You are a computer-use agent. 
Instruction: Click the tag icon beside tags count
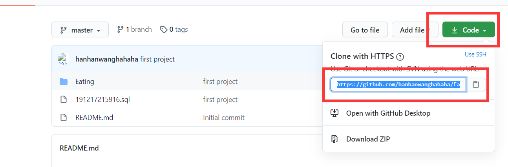click(x=164, y=29)
